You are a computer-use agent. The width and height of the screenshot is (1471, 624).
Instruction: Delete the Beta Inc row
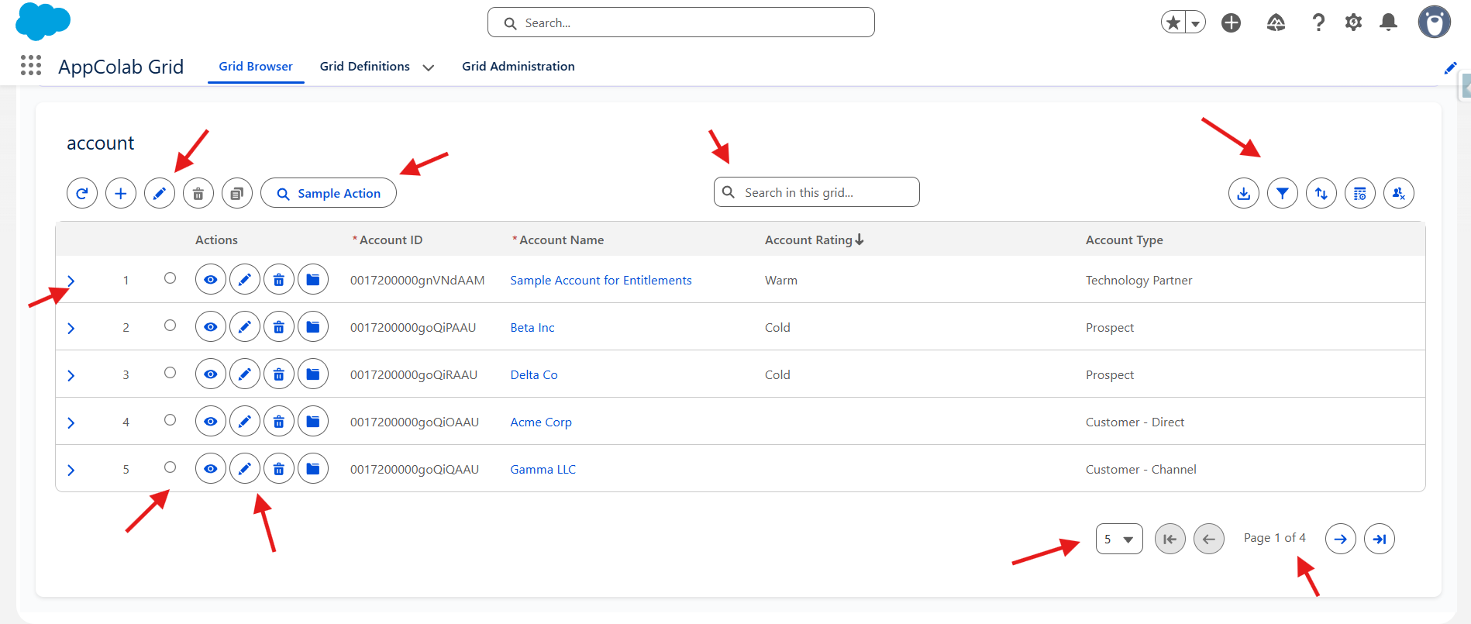click(x=279, y=327)
